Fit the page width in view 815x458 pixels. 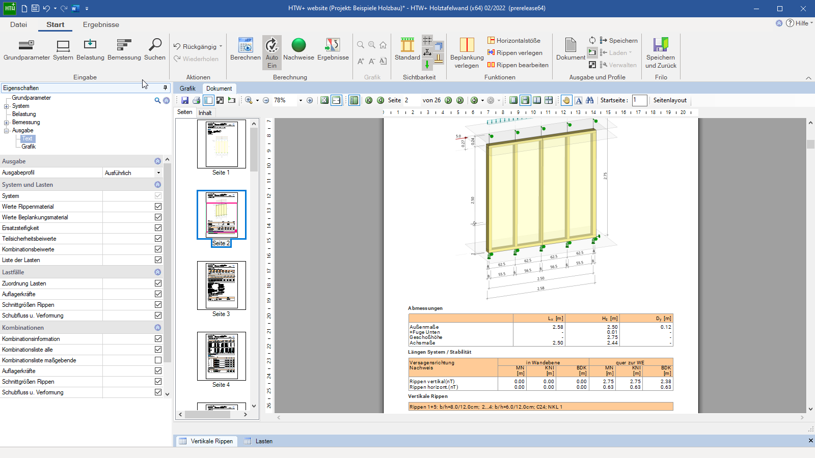336,100
